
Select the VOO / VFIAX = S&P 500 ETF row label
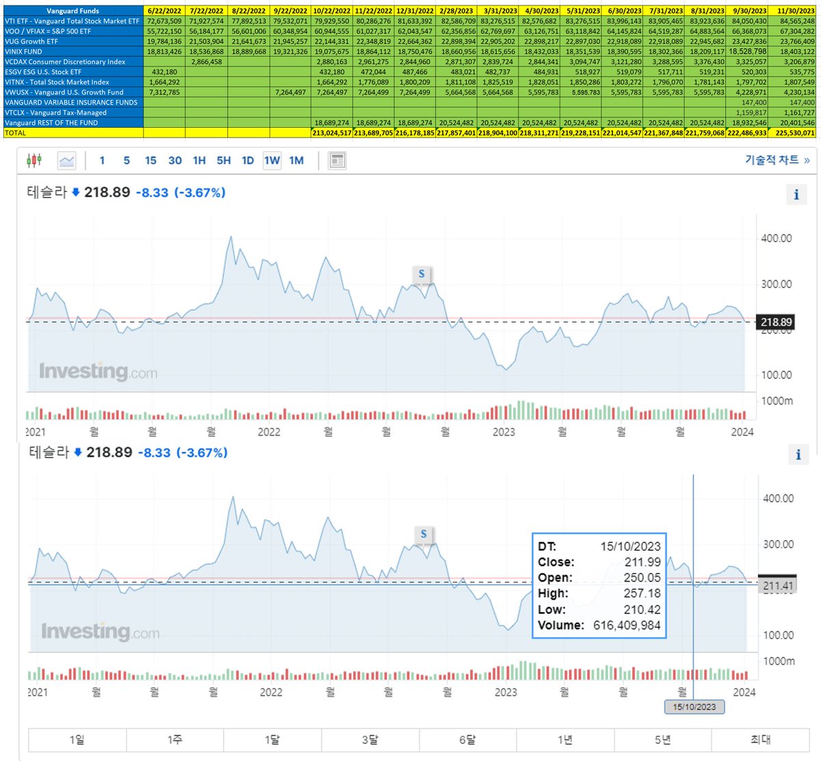click(73, 31)
